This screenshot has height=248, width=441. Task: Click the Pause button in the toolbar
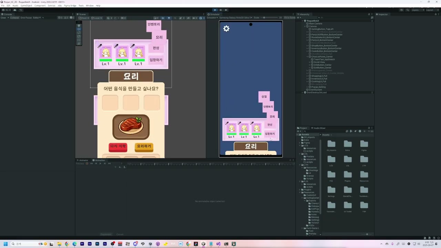[220, 10]
